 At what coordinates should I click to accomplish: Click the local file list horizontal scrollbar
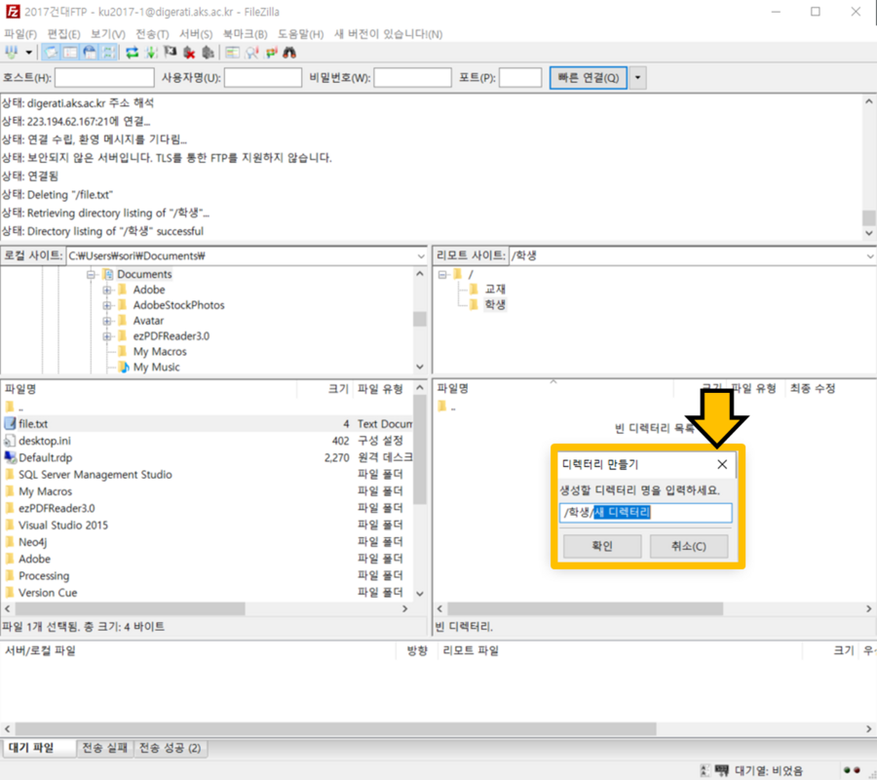[146, 608]
